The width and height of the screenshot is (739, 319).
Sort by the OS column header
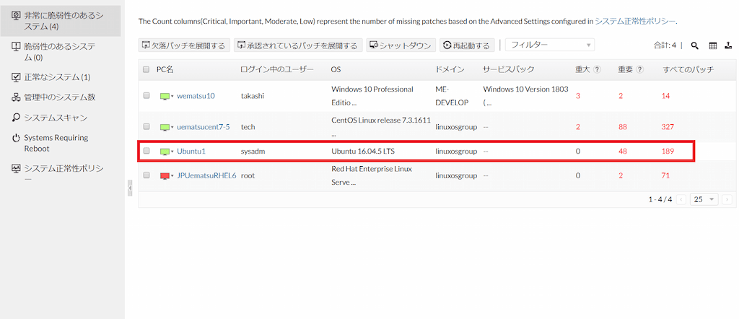(336, 70)
